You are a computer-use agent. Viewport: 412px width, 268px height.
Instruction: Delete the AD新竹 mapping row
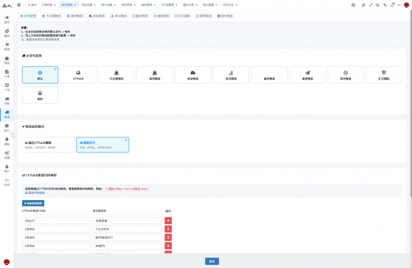click(x=168, y=246)
